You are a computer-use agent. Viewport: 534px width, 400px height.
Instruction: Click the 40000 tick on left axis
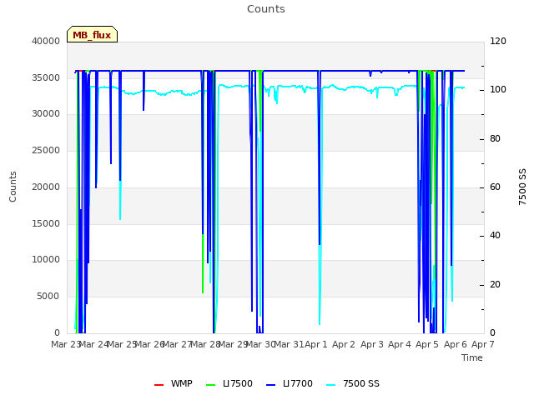[x=46, y=41]
